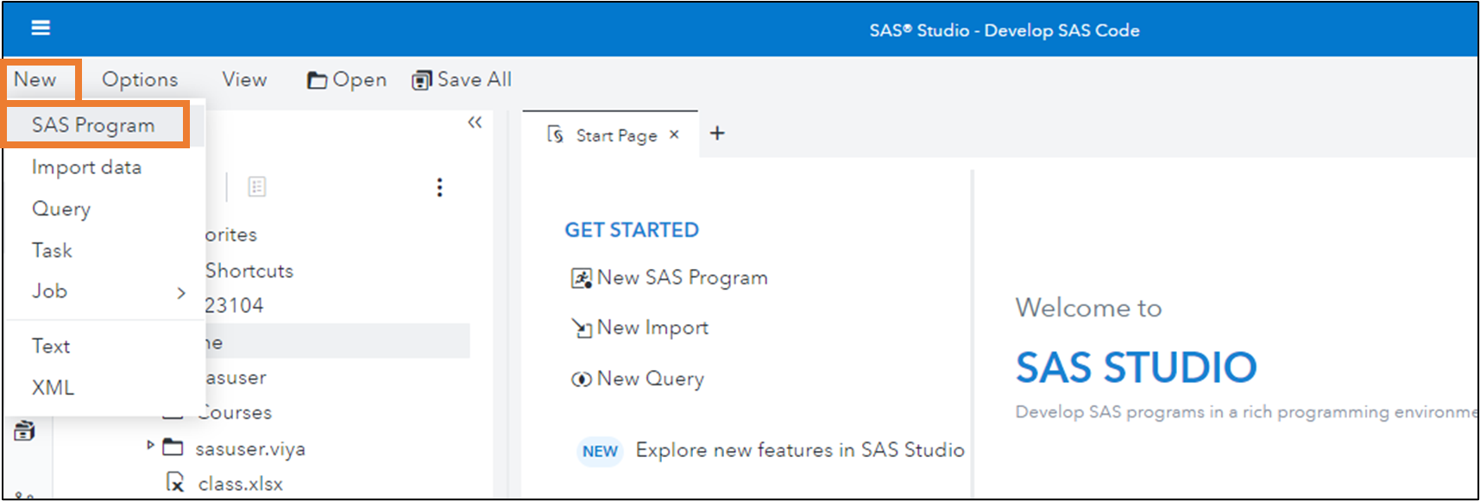Viewport: 1480px width, 501px height.
Task: Choose SAS Program from New menu
Action: 93,125
